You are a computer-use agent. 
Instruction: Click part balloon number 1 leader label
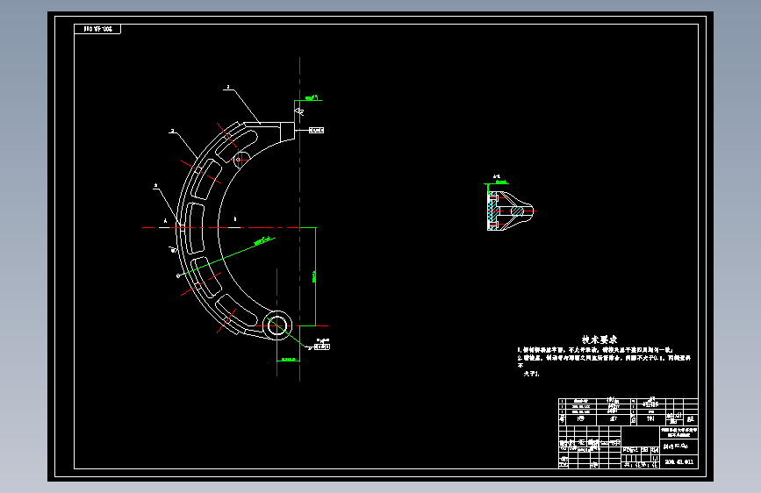pyautogui.click(x=228, y=88)
